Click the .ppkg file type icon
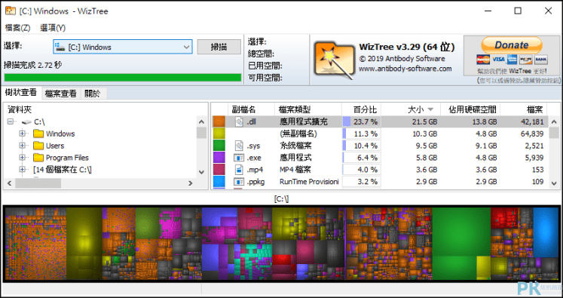Image resolution: width=563 pixels, height=298 pixels. (239, 181)
